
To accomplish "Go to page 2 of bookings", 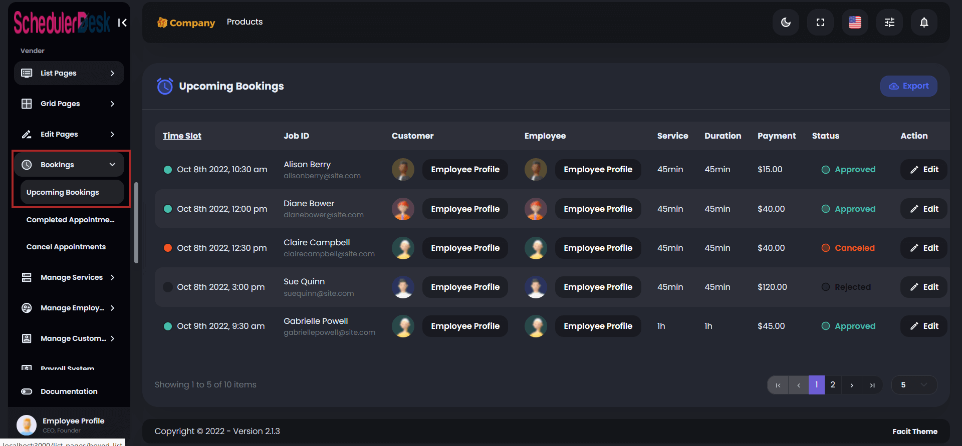I will click(833, 385).
